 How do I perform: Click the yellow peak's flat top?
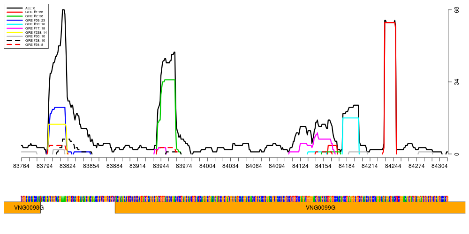[57, 124]
